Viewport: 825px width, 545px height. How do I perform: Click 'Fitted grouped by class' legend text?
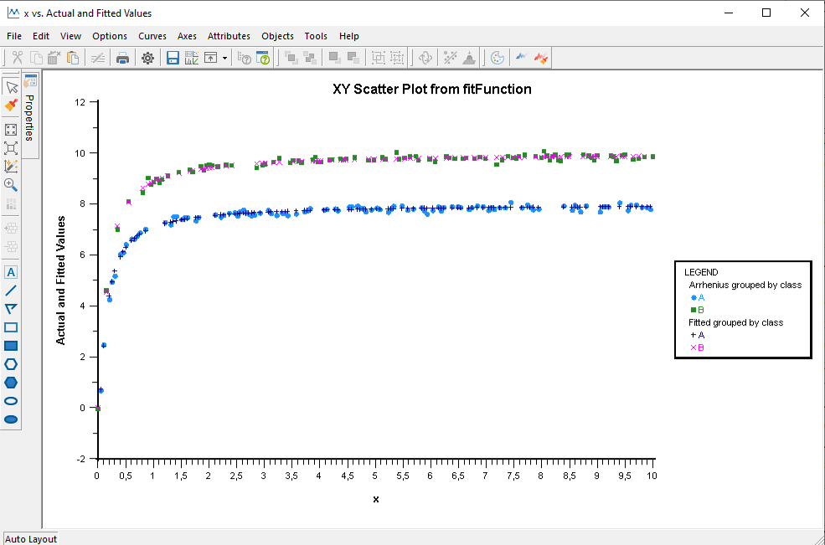click(x=736, y=322)
